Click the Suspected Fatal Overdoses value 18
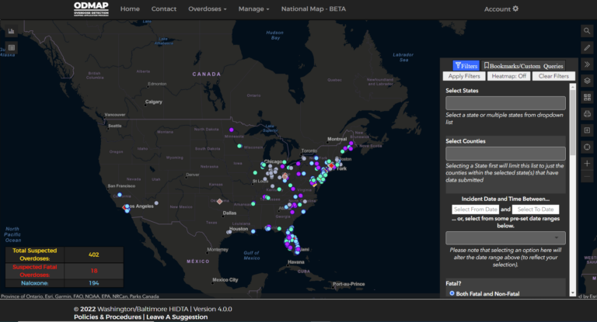 pyautogui.click(x=93, y=271)
